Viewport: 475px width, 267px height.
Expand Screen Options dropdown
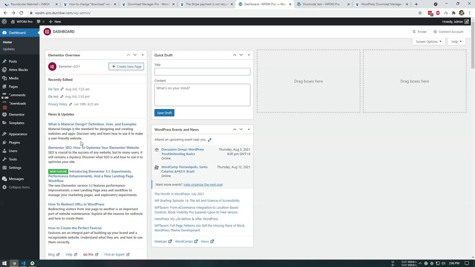click(x=429, y=42)
